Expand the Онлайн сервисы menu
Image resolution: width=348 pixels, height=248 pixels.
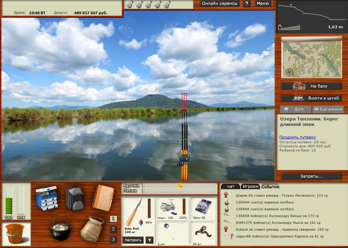(220, 3)
